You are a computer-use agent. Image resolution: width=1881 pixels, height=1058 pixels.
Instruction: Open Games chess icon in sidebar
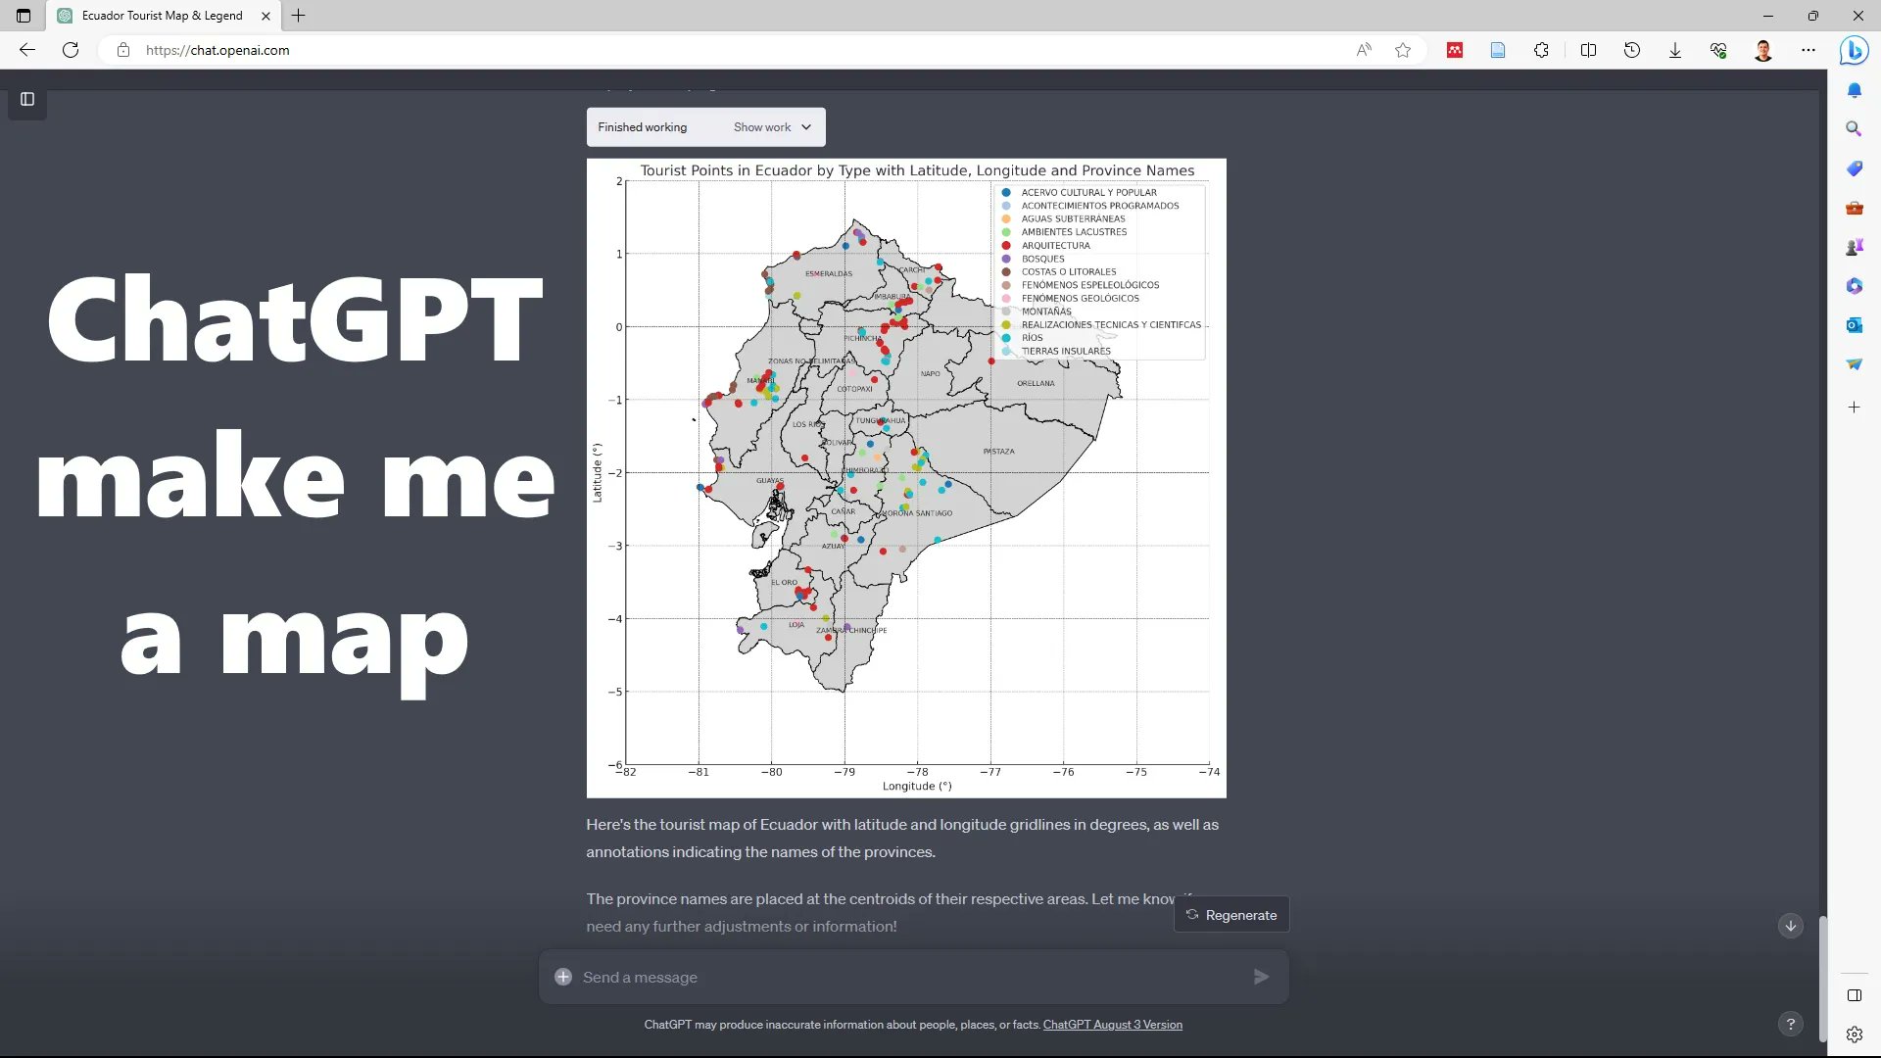coord(1855,247)
